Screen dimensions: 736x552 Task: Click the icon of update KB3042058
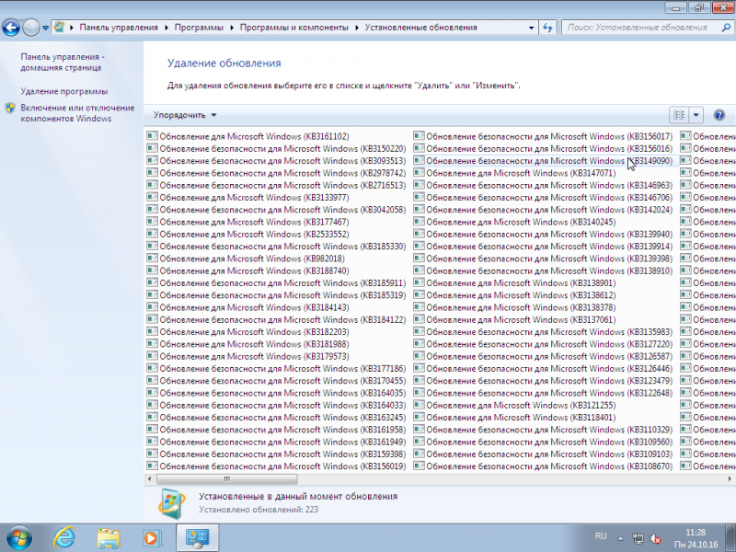152,210
